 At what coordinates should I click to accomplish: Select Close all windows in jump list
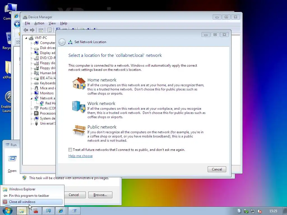point(33,202)
